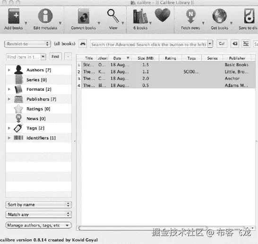
Task: Click the Authors person icon
Action: click(18, 70)
